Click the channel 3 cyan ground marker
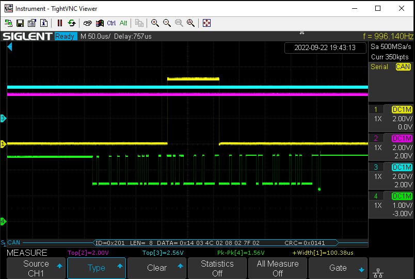Viewport: 415px width, 279px height. pos(3,118)
